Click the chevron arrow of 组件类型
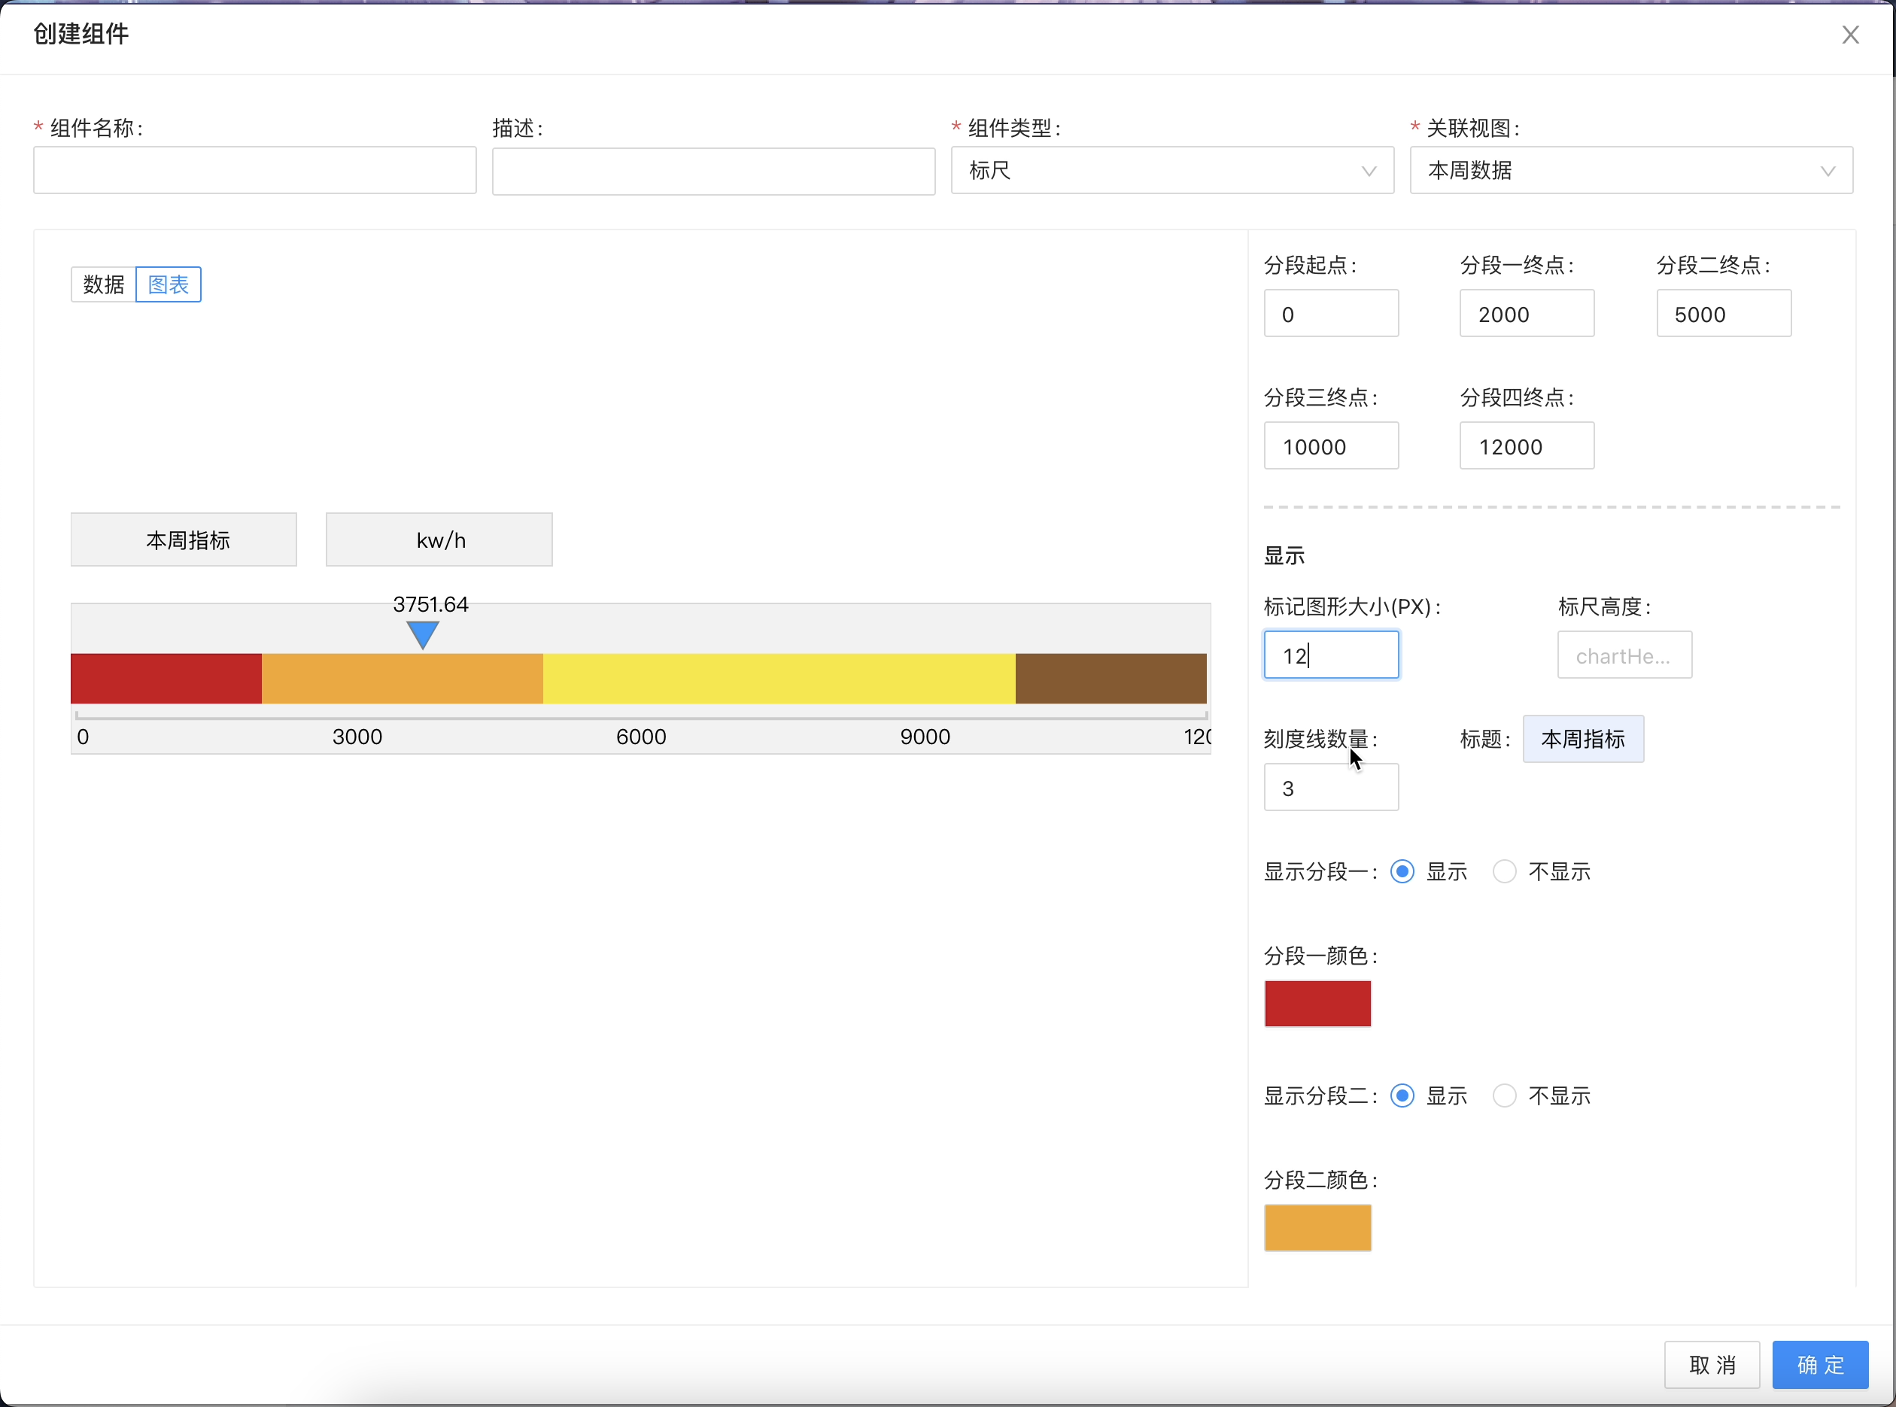The image size is (1896, 1407). click(1369, 172)
